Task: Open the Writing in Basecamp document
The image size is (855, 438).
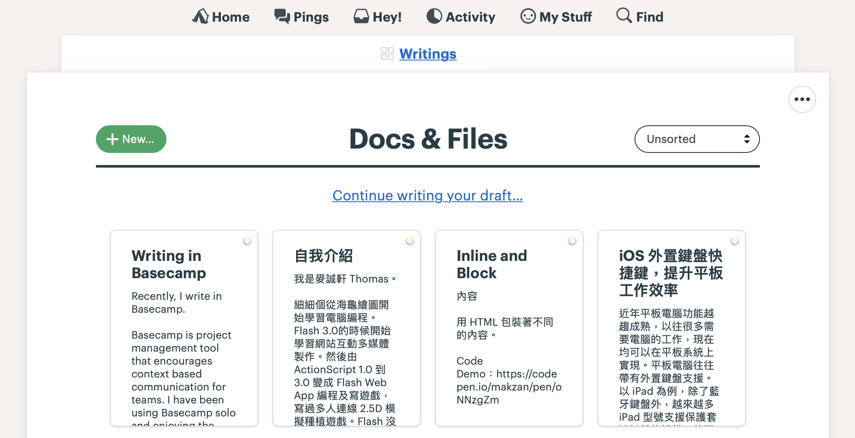Action: pyautogui.click(x=184, y=328)
